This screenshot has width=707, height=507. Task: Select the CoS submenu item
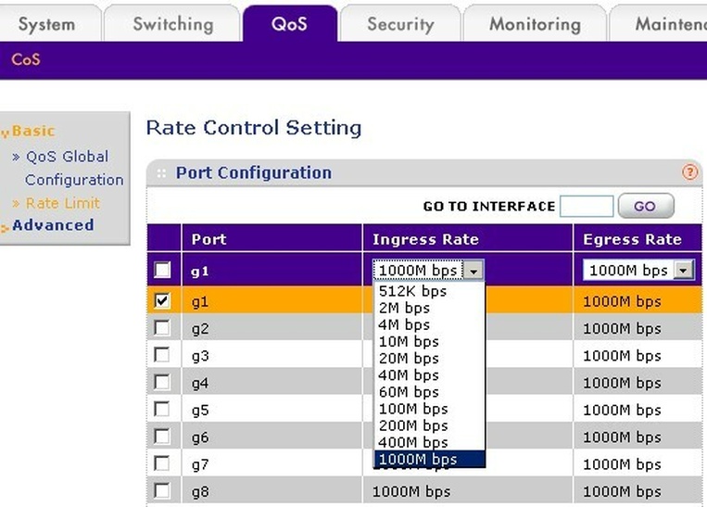coord(25,60)
